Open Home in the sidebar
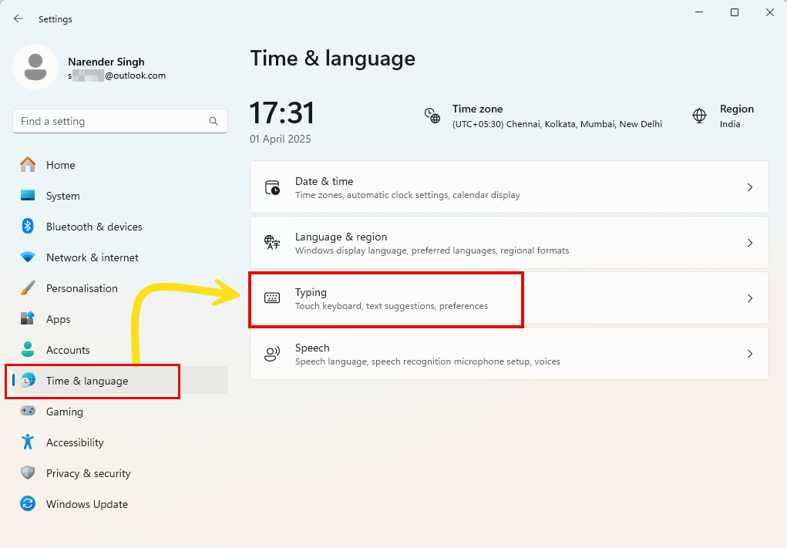The image size is (787, 548). [x=120, y=165]
